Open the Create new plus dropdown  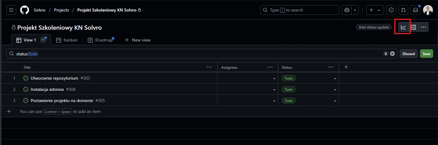[375, 10]
